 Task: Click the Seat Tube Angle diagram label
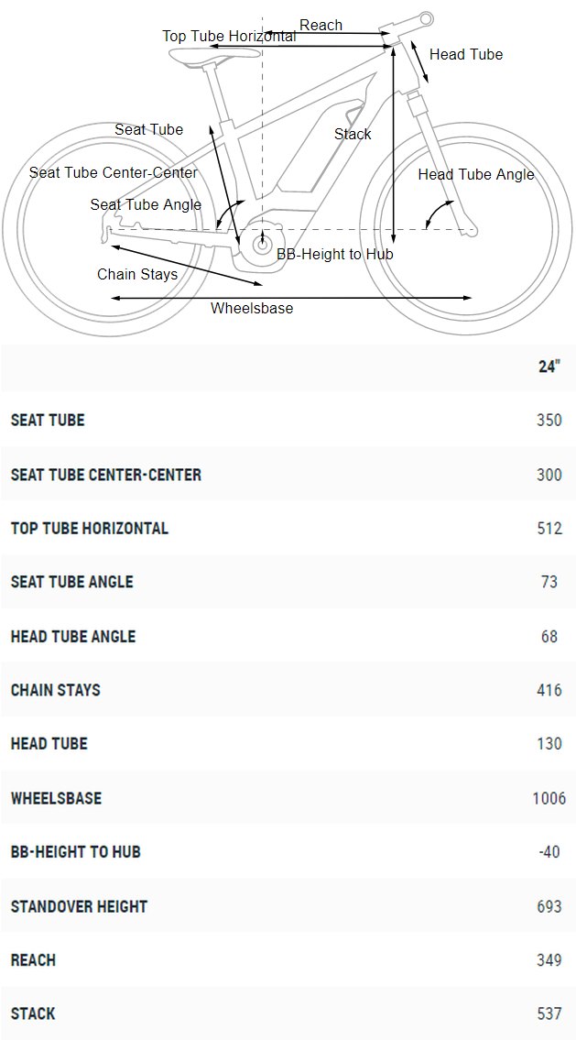146,204
